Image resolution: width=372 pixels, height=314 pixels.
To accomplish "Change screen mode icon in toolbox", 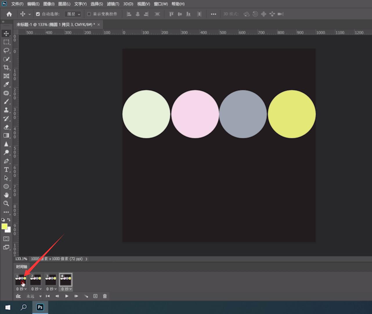I will [x=6, y=247].
